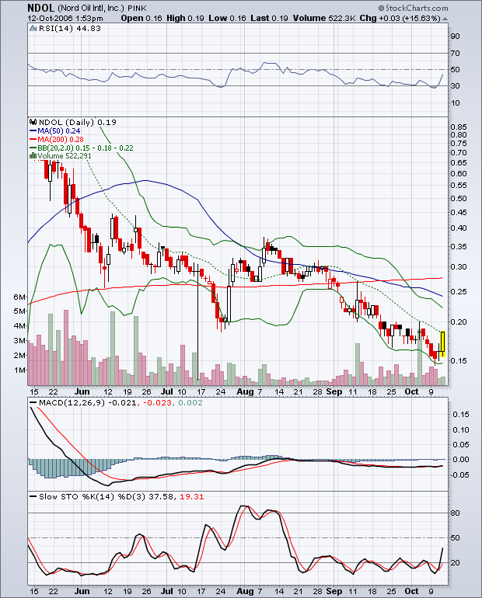Click the MA(50) 0.24 legend text

point(59,130)
